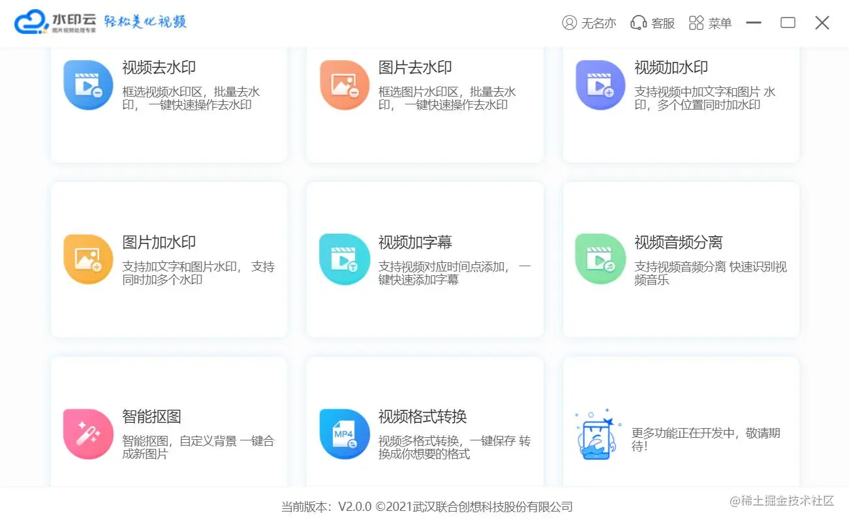The image size is (849, 522).
Task: Select the 视频加水印 title
Action: click(x=671, y=67)
